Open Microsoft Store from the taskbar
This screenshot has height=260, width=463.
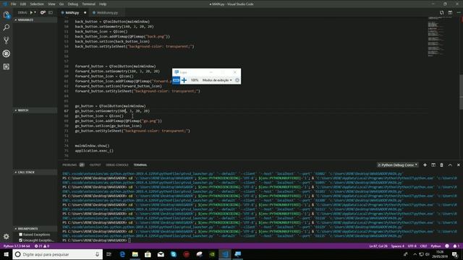pyautogui.click(x=148, y=254)
